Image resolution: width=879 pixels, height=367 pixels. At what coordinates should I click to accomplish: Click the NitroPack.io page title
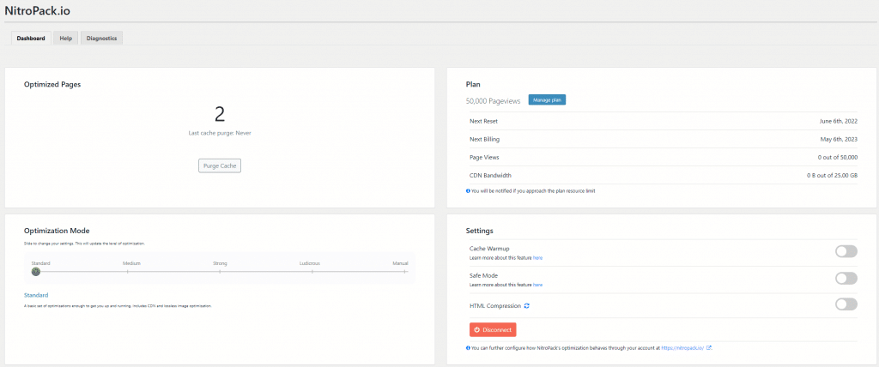38,10
